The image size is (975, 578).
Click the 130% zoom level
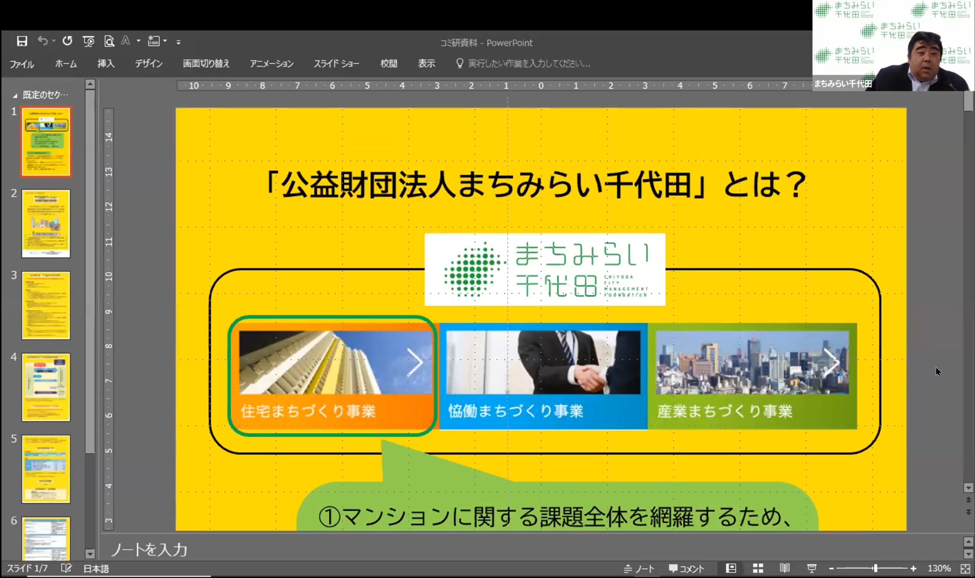939,569
